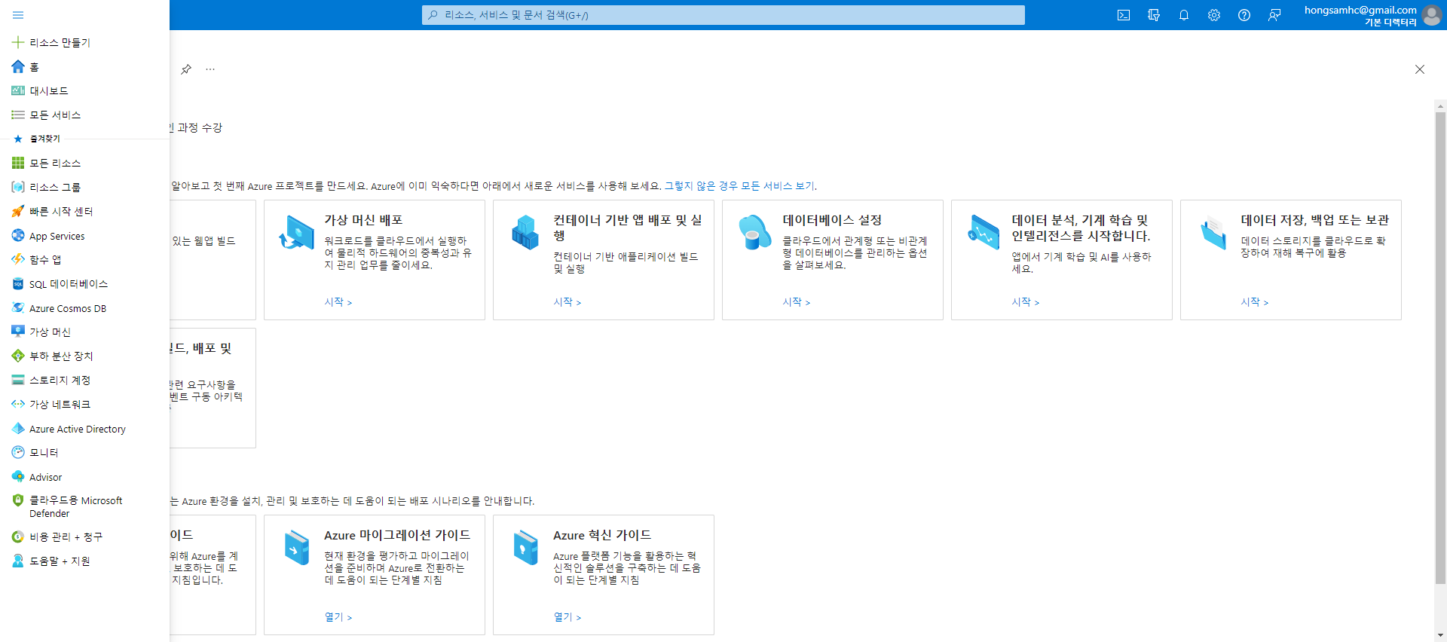Screen dimensions: 1447x642
Task: Pin this page with the pin icon
Action: tap(186, 69)
